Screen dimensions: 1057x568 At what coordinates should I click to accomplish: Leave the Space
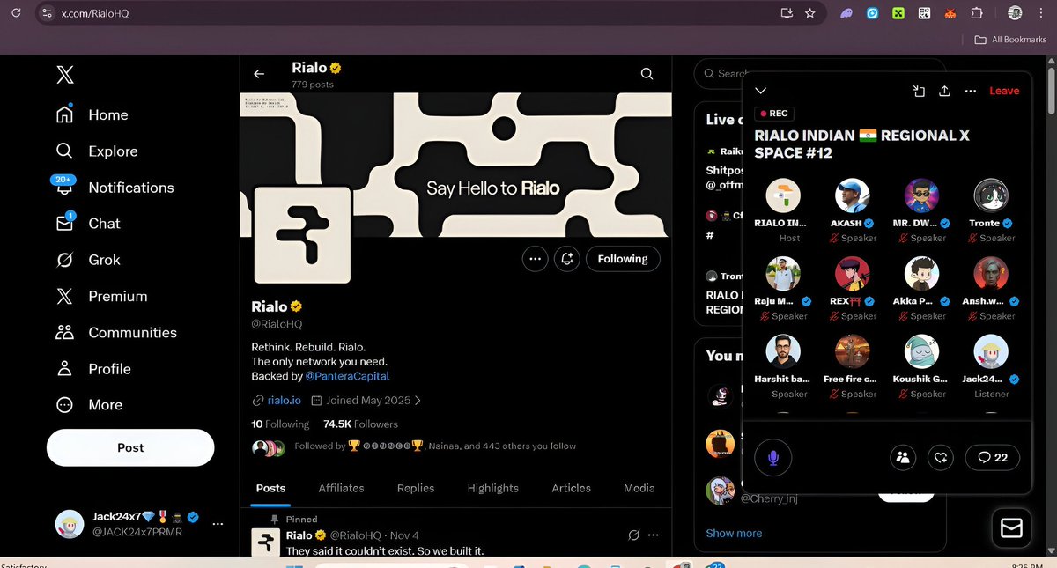click(x=1004, y=91)
